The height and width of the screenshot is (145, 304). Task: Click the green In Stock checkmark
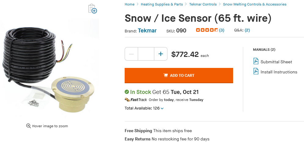[x=127, y=92]
